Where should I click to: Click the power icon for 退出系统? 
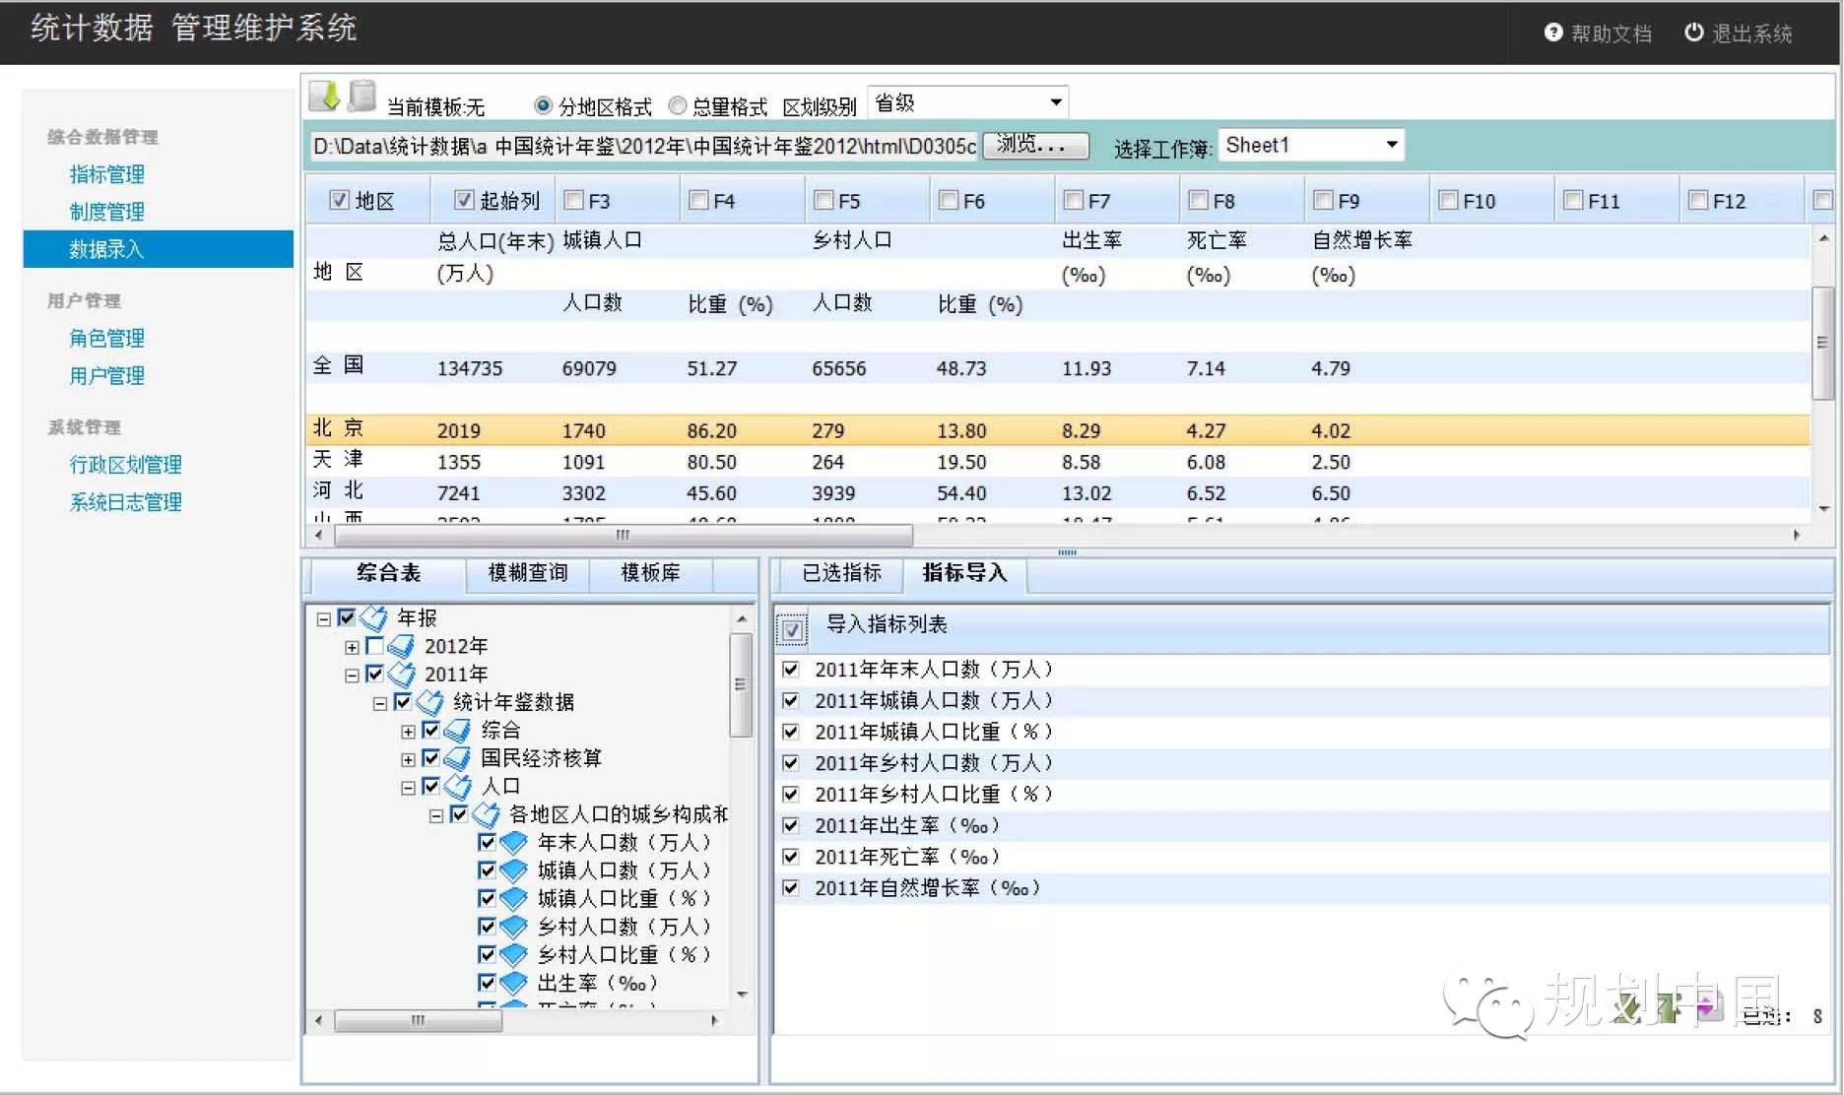pyautogui.click(x=1694, y=32)
